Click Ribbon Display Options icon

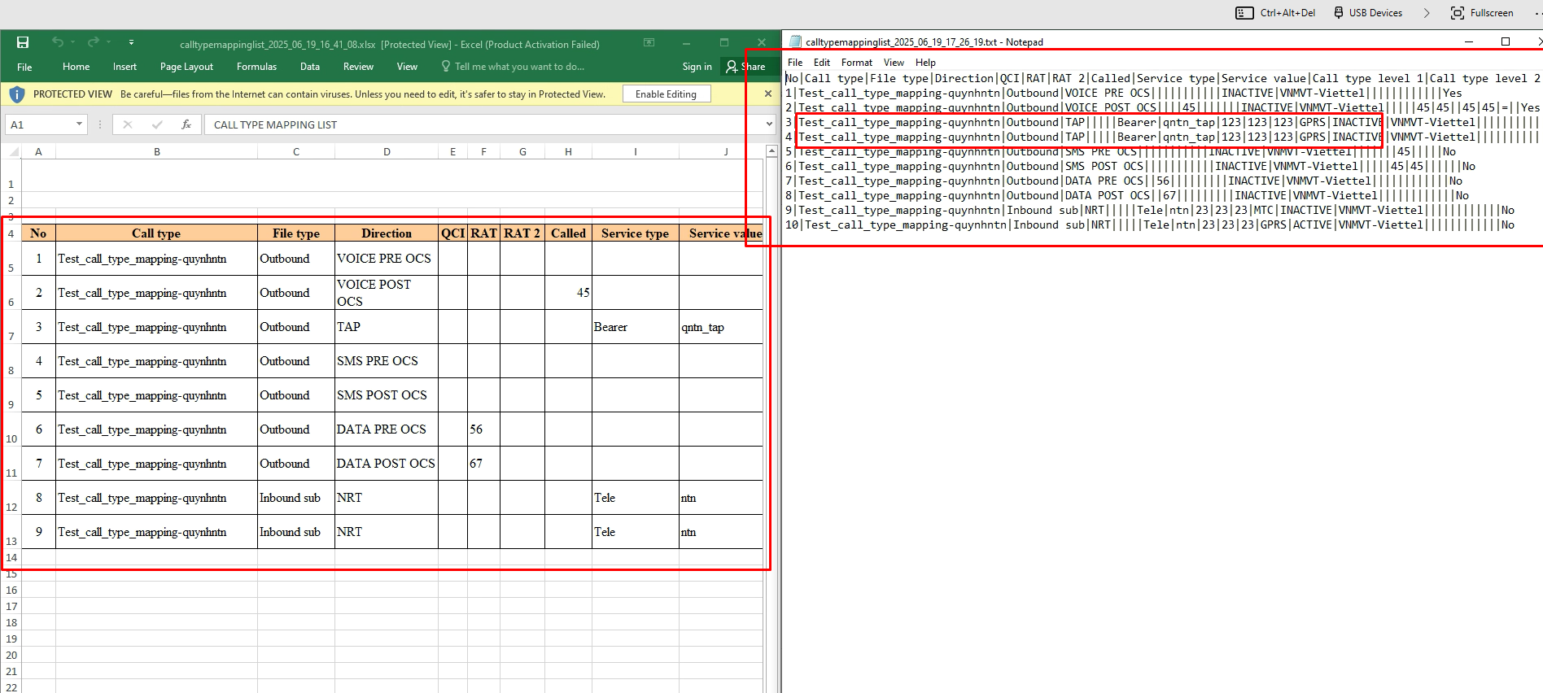(649, 42)
